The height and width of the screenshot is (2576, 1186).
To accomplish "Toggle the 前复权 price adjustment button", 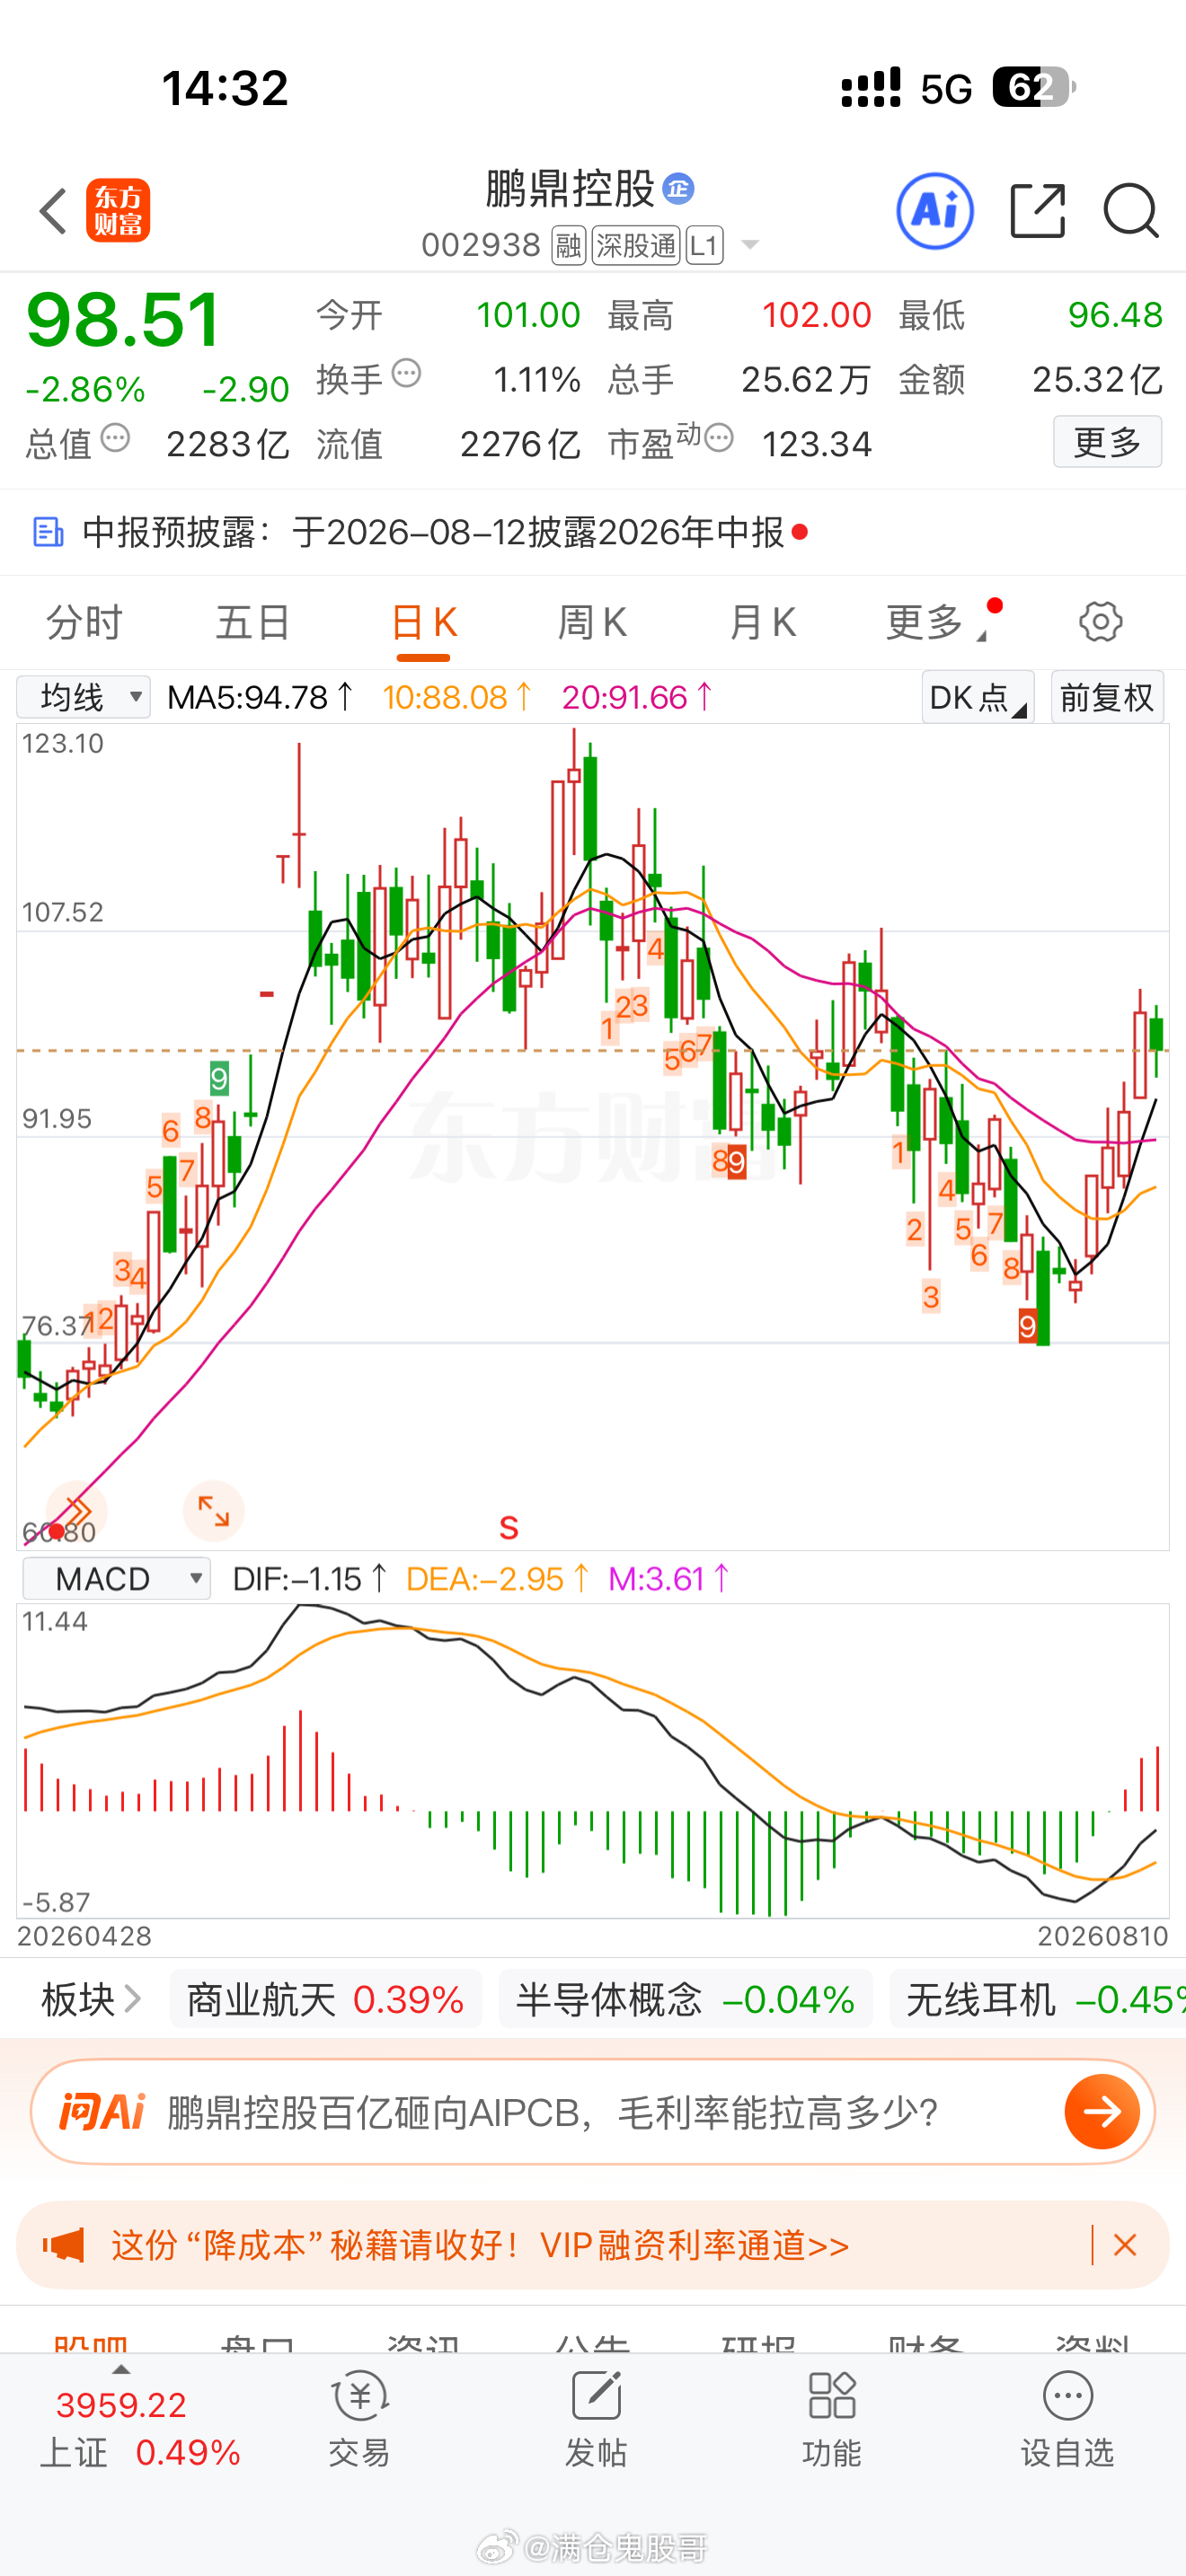I will click(1107, 697).
